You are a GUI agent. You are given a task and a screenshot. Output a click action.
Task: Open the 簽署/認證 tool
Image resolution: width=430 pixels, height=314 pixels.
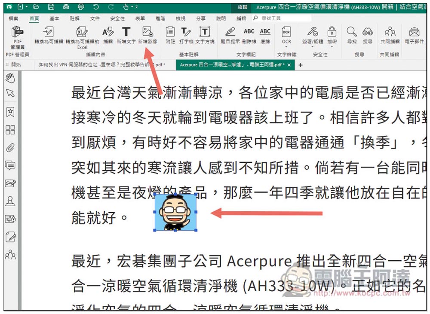tap(312, 35)
